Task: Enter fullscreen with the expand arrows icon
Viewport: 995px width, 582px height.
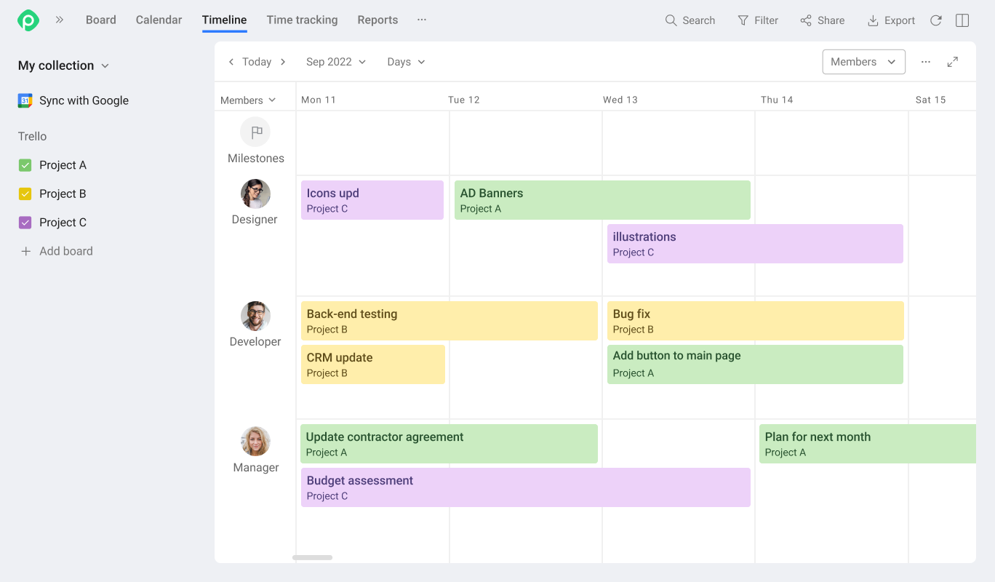Action: point(953,62)
